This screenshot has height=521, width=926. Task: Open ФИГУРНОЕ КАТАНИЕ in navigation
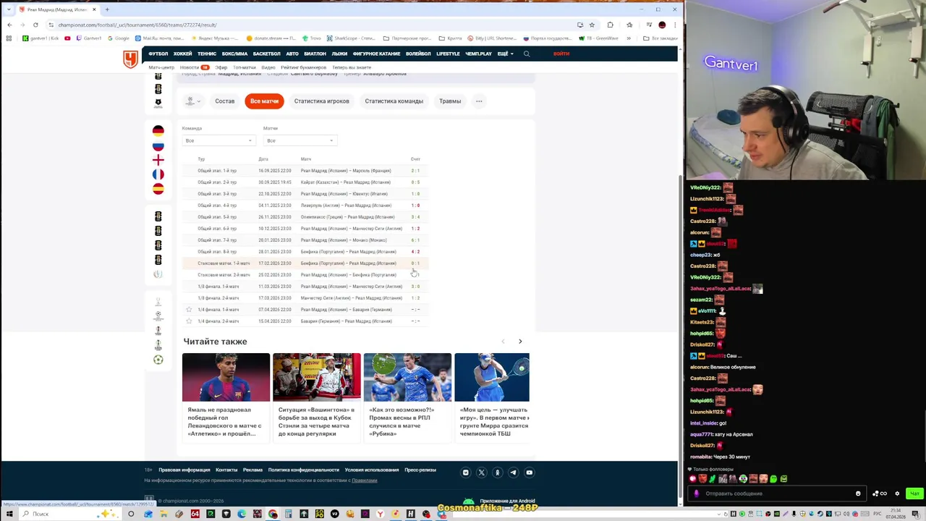[377, 54]
